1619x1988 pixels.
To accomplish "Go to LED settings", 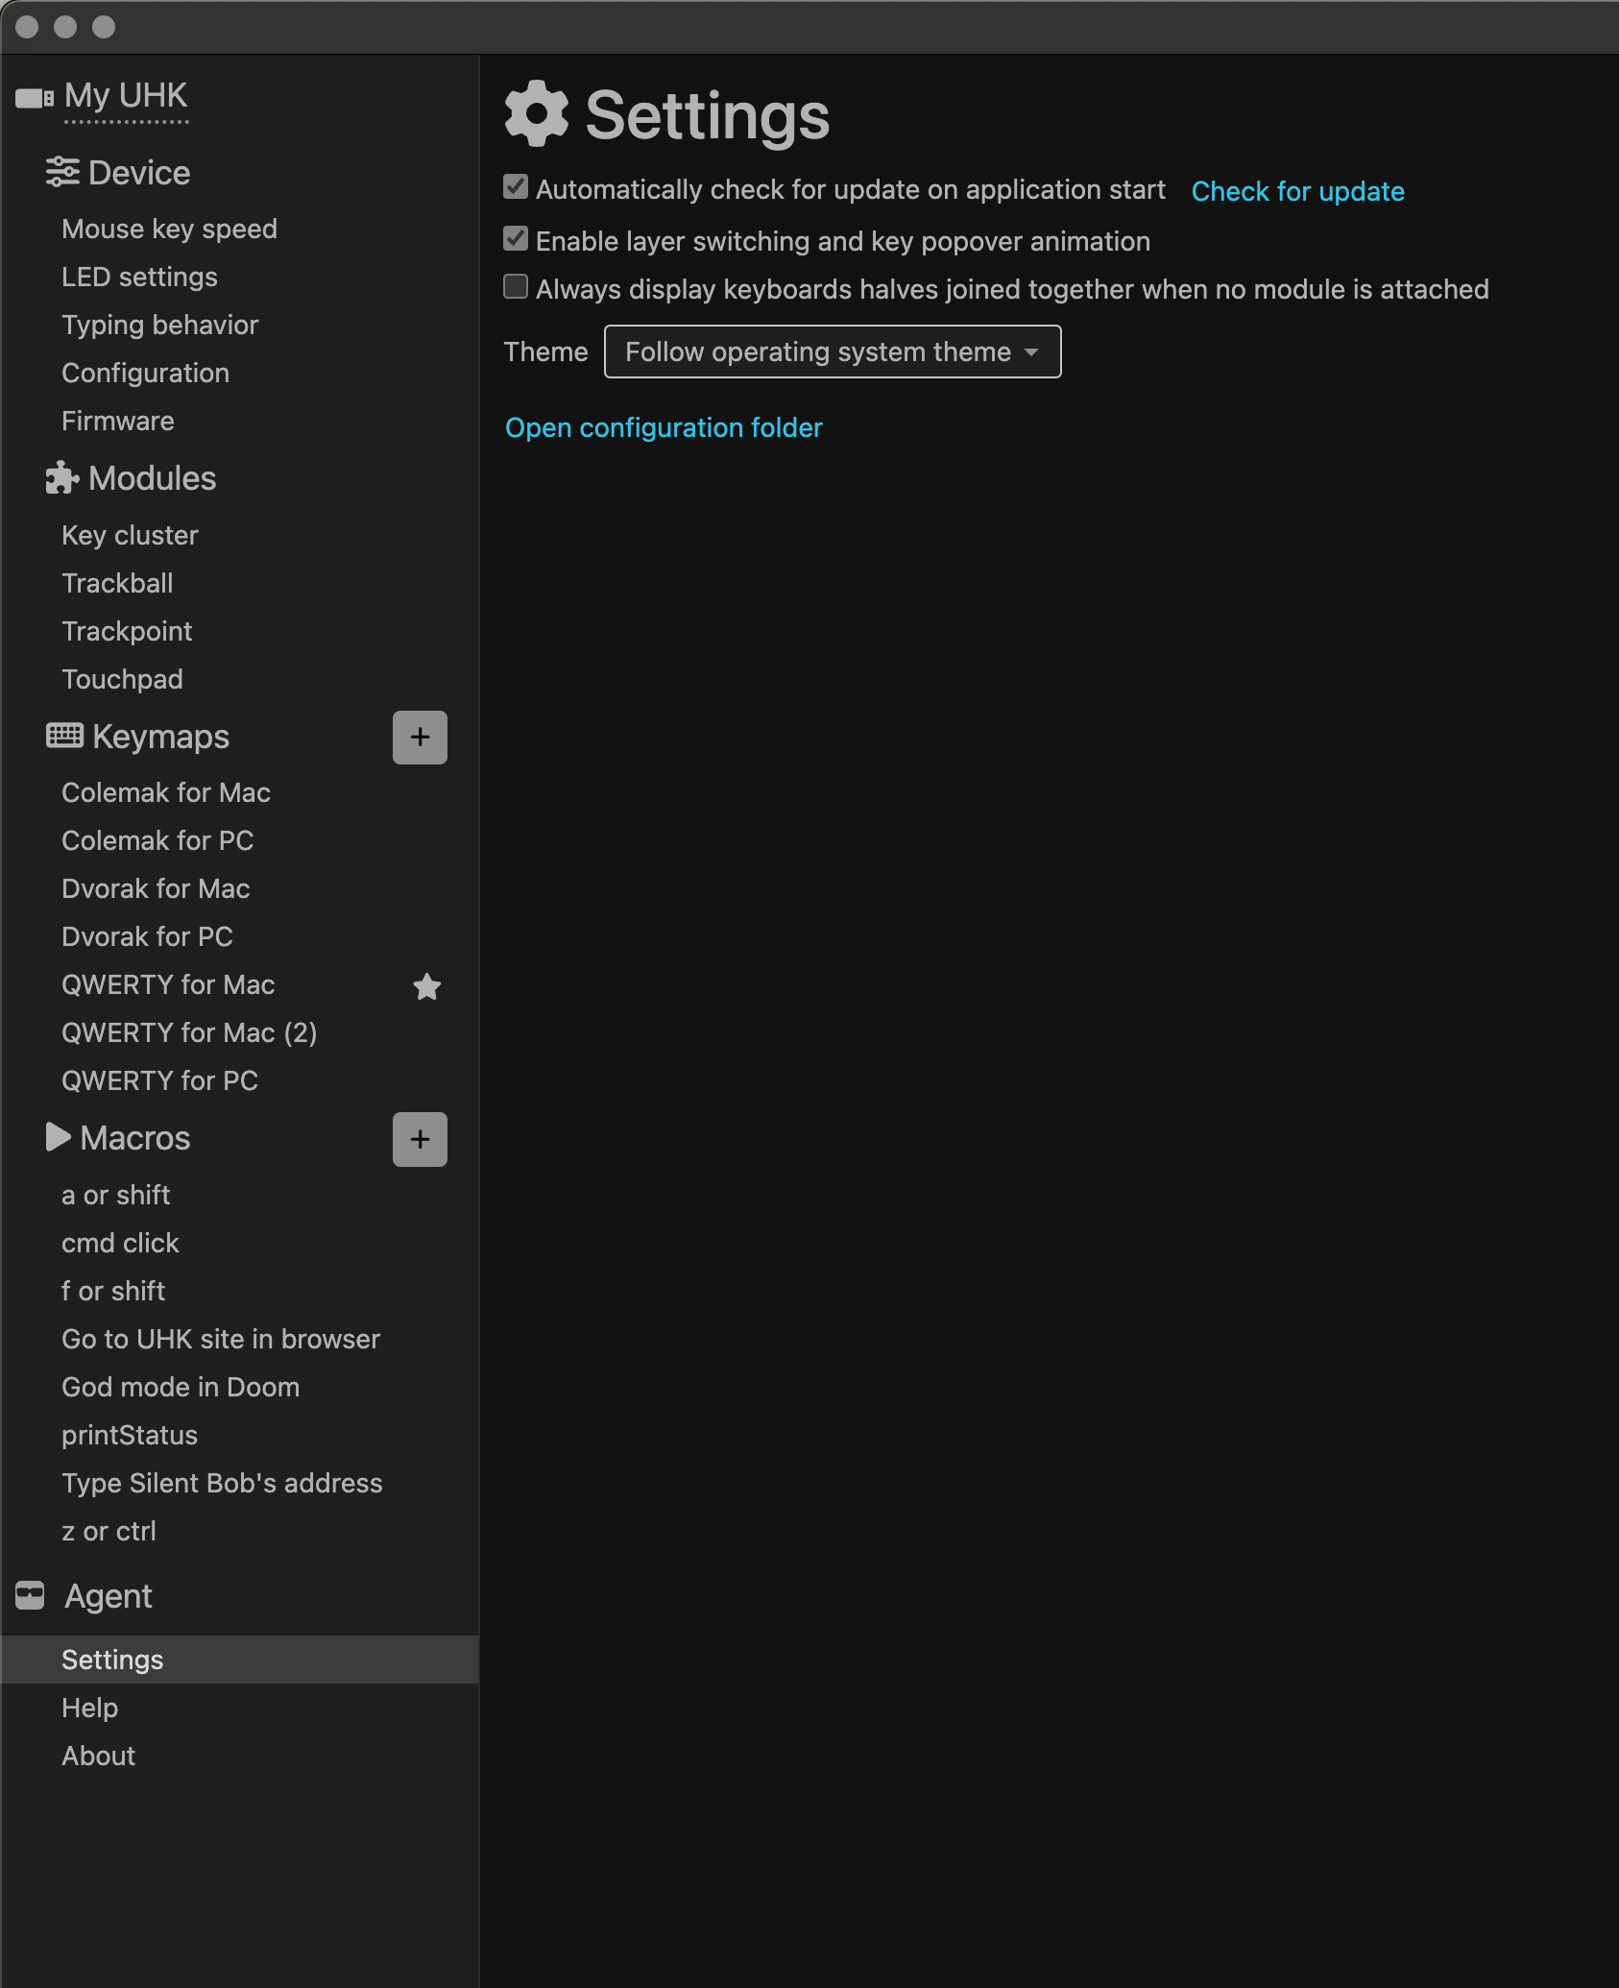I will click(139, 277).
